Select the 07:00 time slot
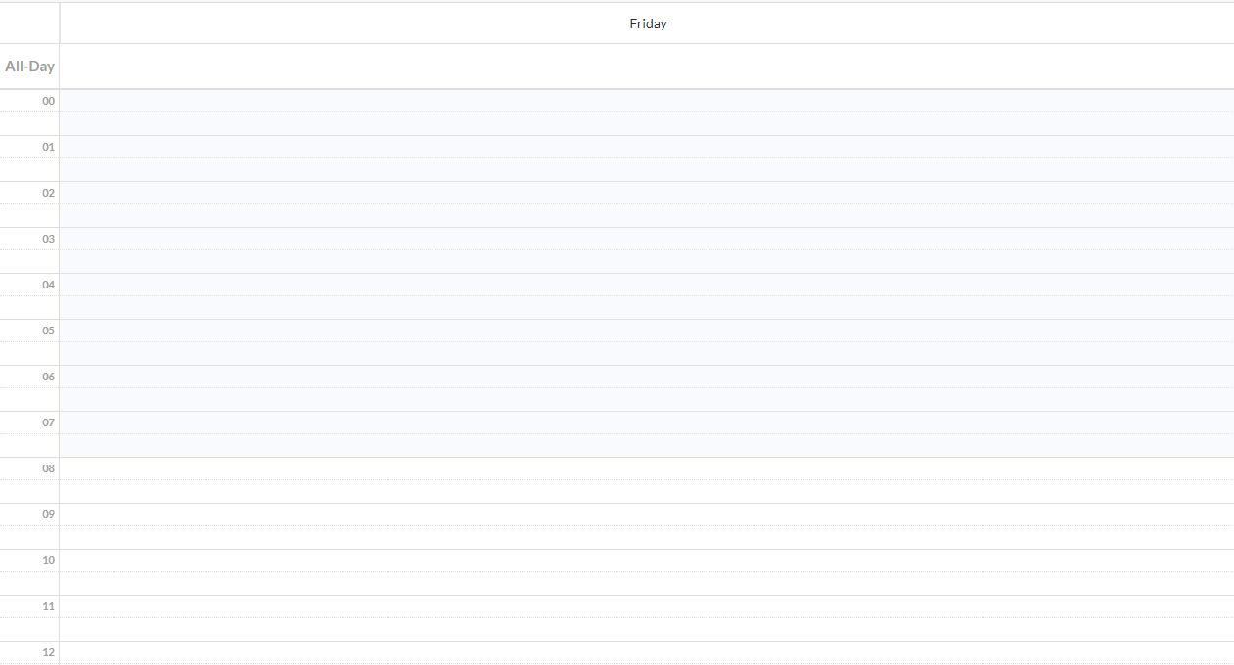Image resolution: width=1234 pixels, height=665 pixels. coord(647,422)
